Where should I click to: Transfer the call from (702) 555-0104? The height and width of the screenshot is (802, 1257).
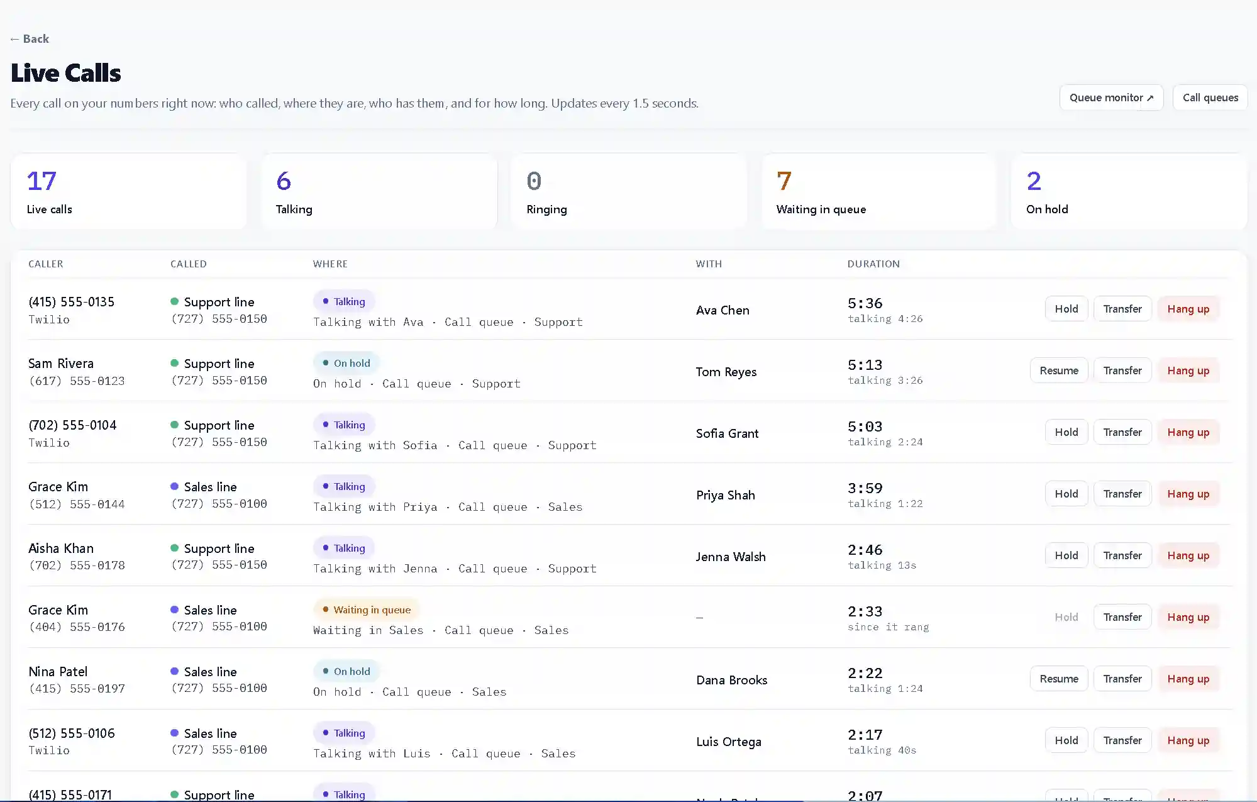pos(1122,432)
